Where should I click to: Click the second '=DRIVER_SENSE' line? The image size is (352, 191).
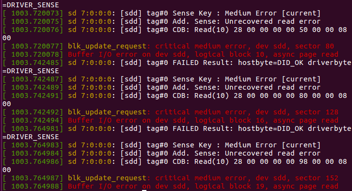(31, 71)
